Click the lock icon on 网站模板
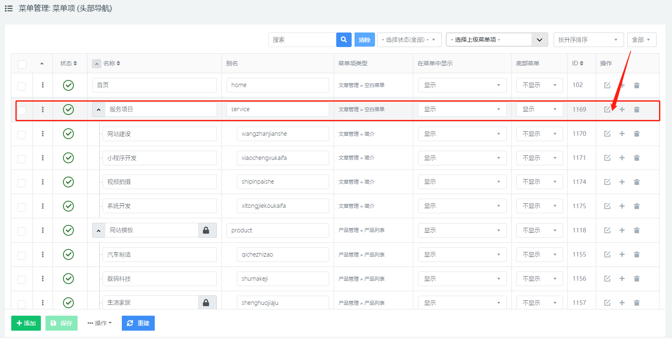The width and height of the screenshot is (672, 339). (206, 230)
